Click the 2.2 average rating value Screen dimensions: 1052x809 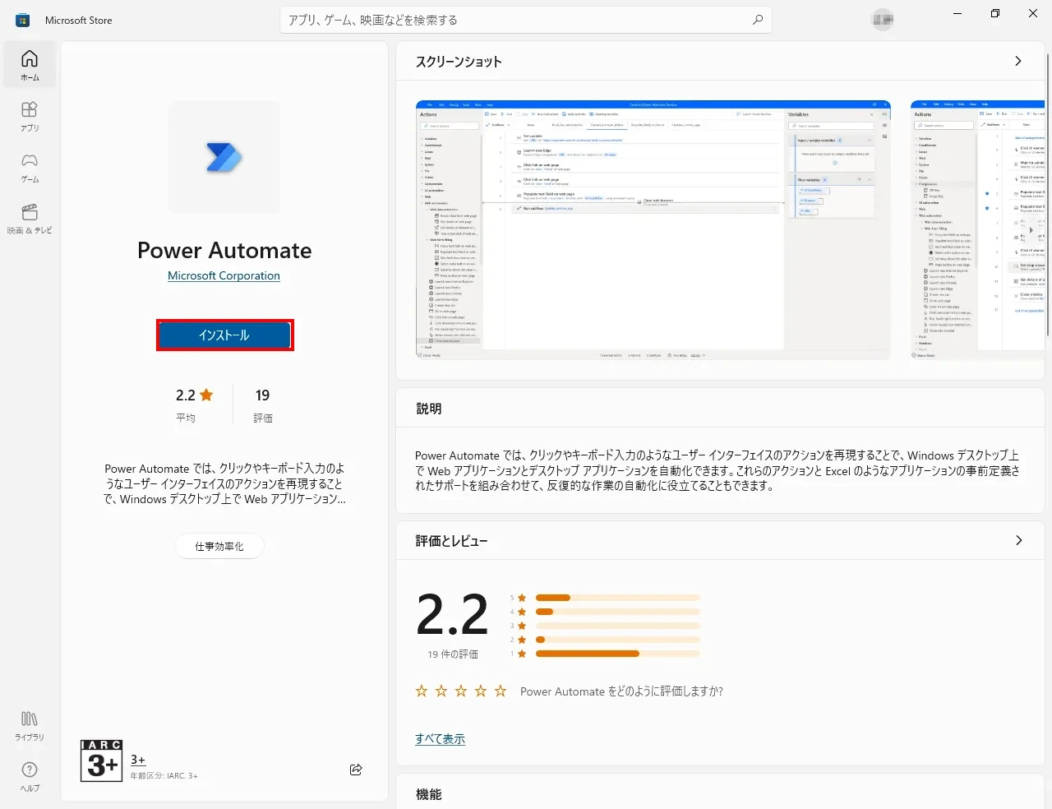click(452, 615)
